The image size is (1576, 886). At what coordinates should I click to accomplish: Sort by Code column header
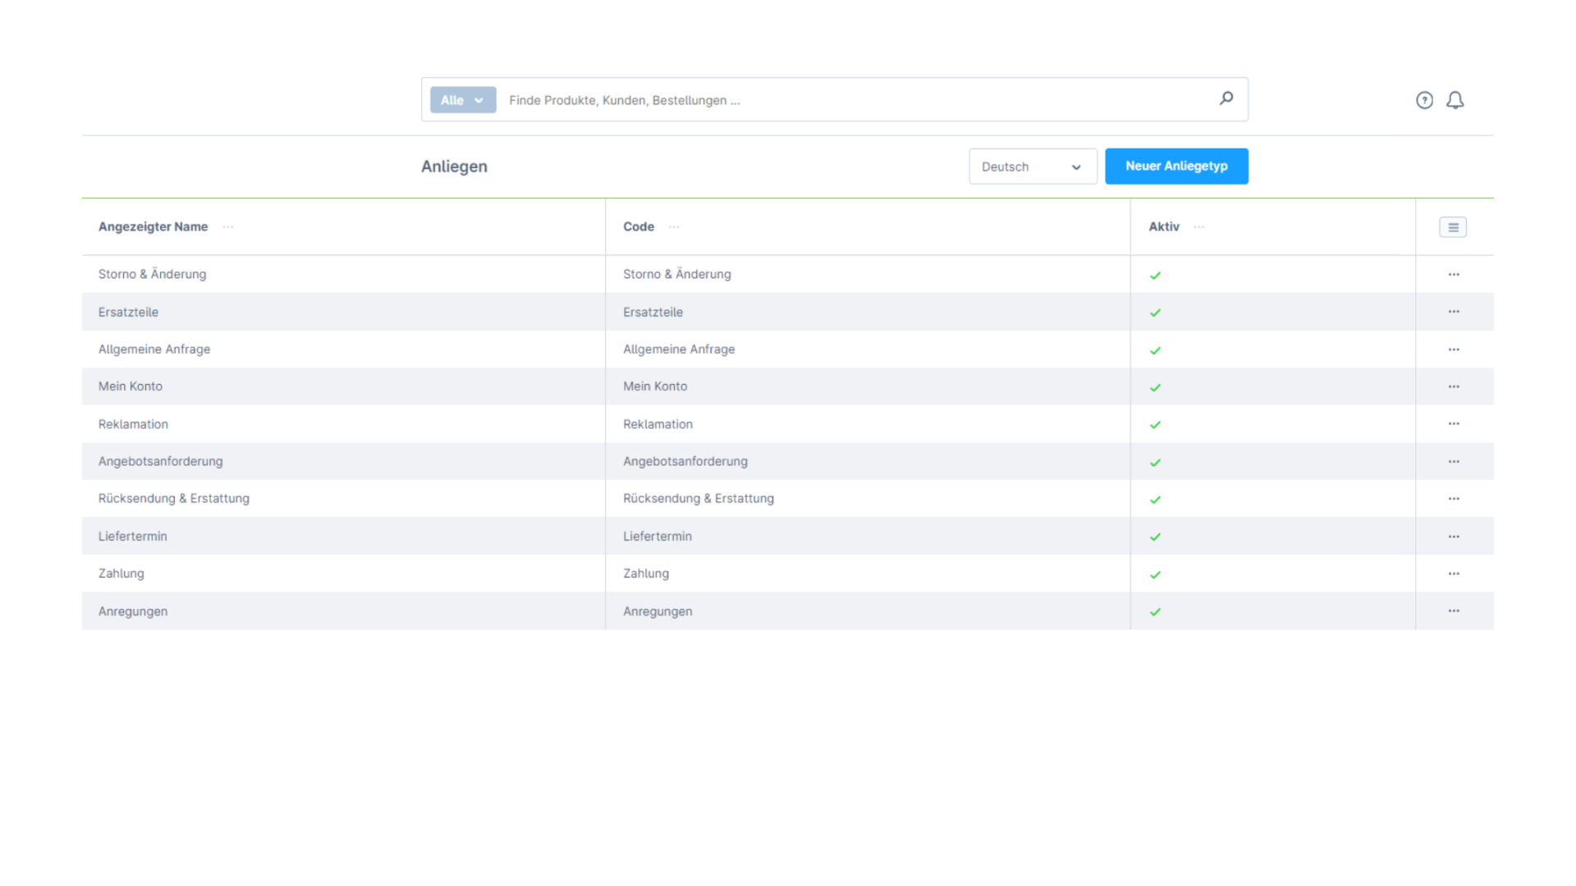pos(639,227)
